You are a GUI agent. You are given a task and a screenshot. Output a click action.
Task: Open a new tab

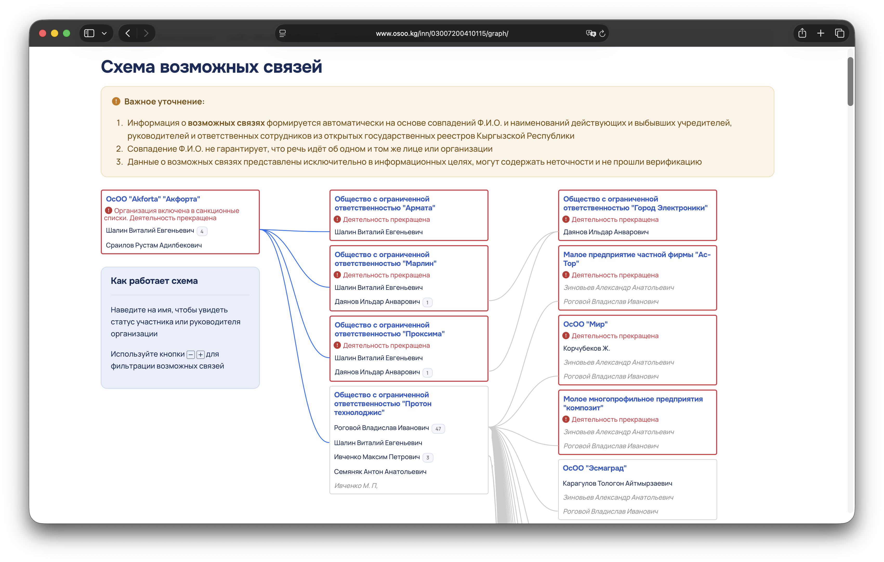(x=821, y=34)
